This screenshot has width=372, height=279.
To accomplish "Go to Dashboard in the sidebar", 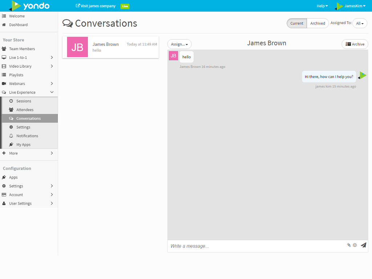I will pyautogui.click(x=18, y=25).
